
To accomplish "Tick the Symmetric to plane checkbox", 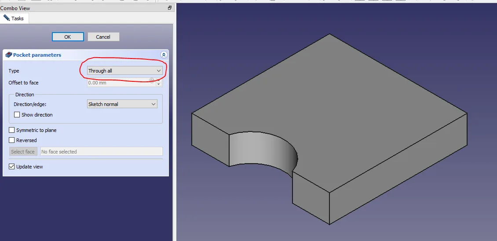I will tap(12, 130).
